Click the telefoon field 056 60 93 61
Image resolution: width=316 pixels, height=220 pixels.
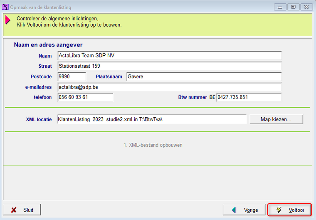pos(85,97)
